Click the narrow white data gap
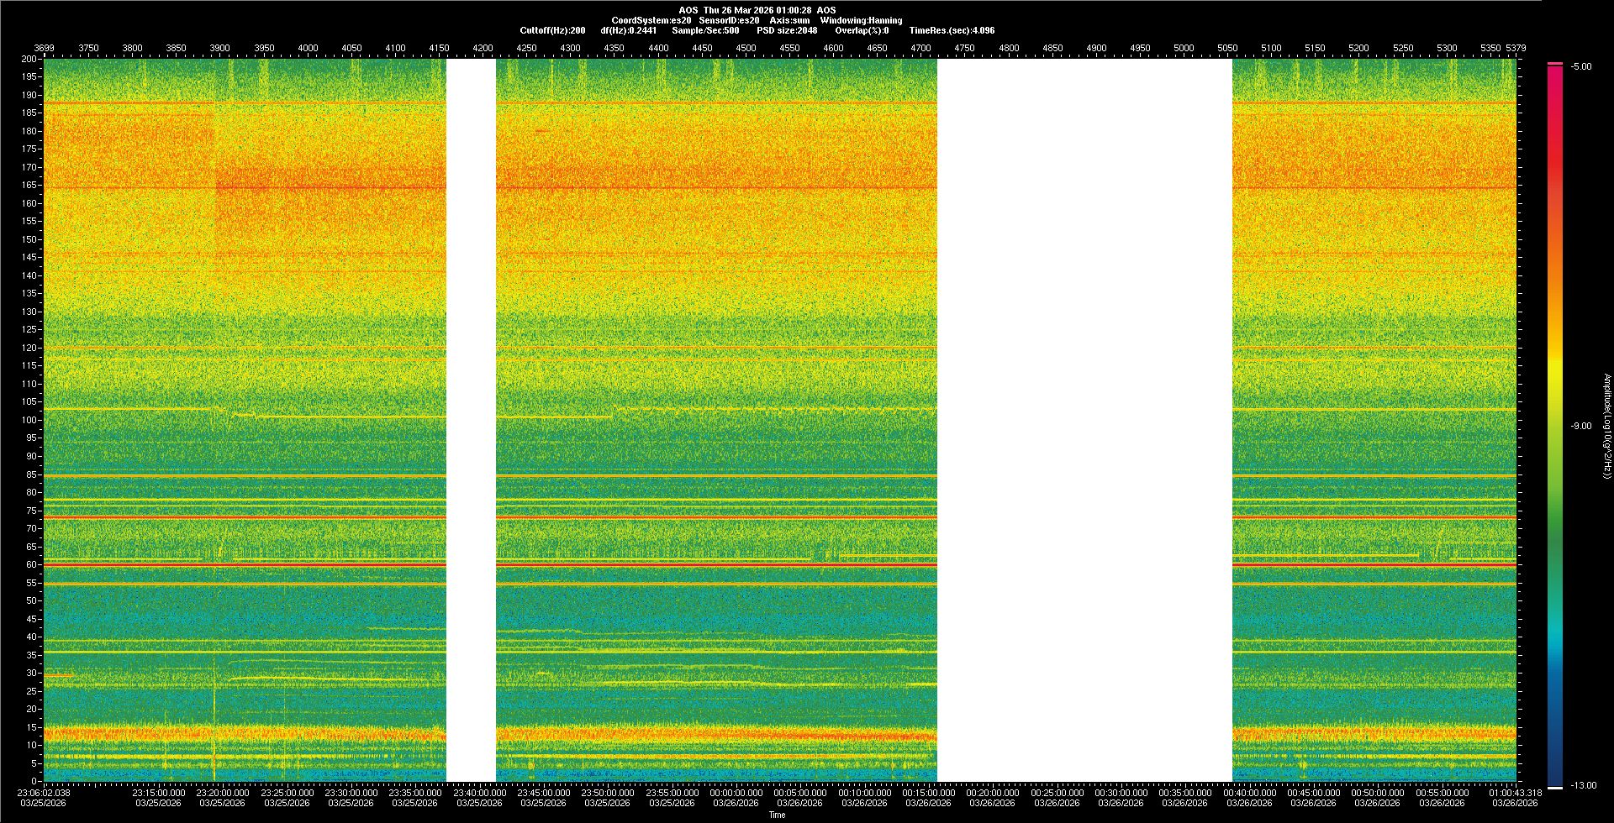1614x823 pixels. click(x=471, y=420)
